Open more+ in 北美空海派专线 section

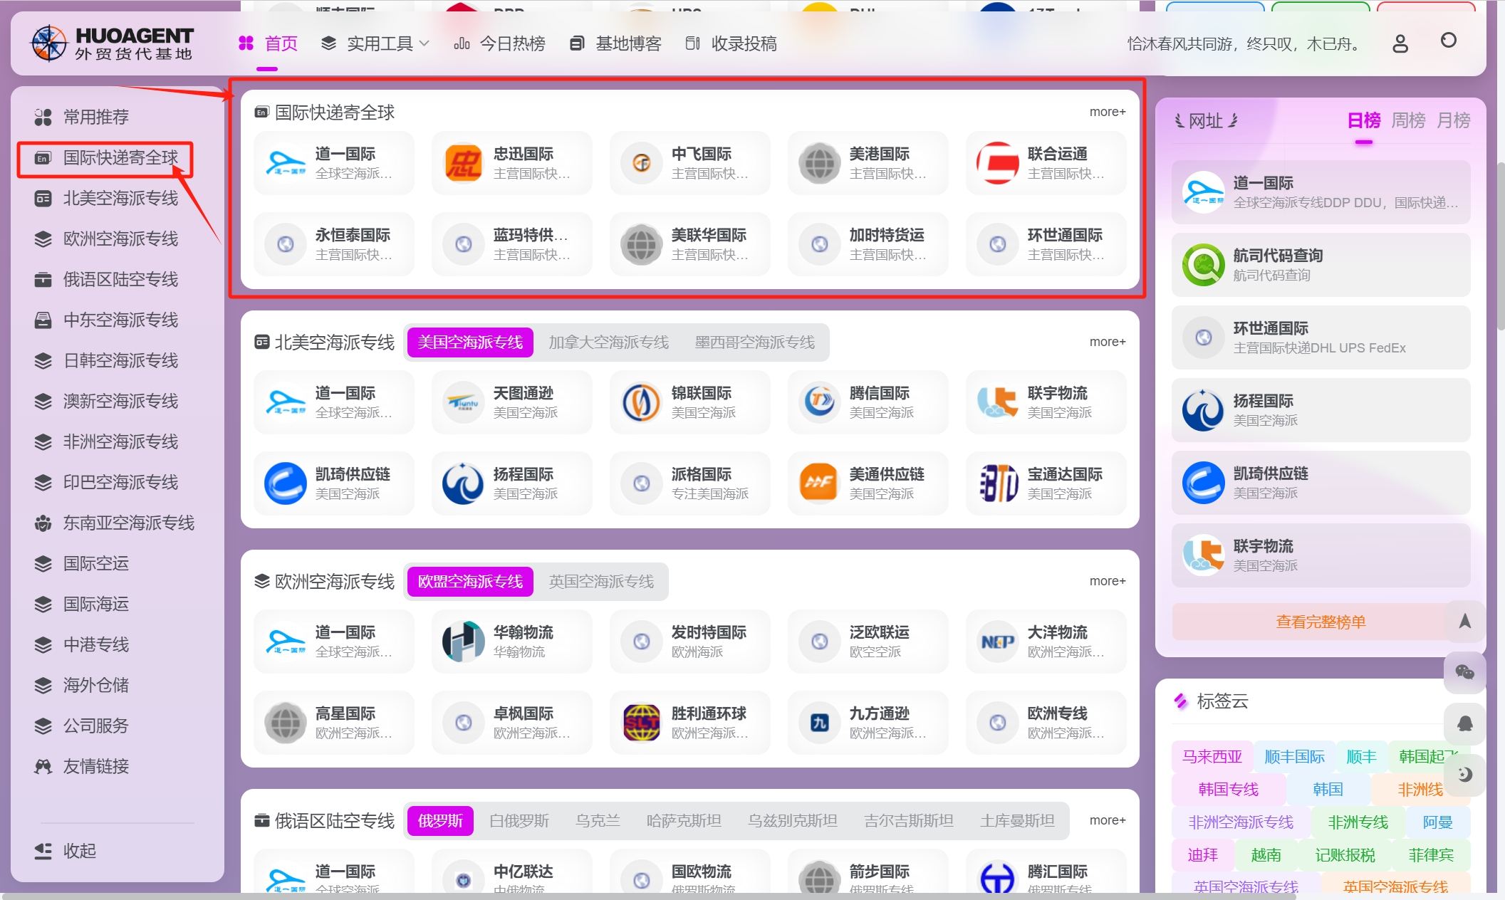click(1108, 342)
